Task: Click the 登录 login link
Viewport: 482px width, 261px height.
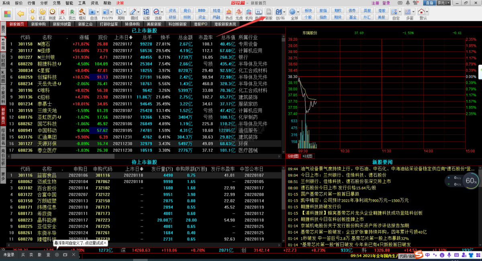Action: point(386,3)
